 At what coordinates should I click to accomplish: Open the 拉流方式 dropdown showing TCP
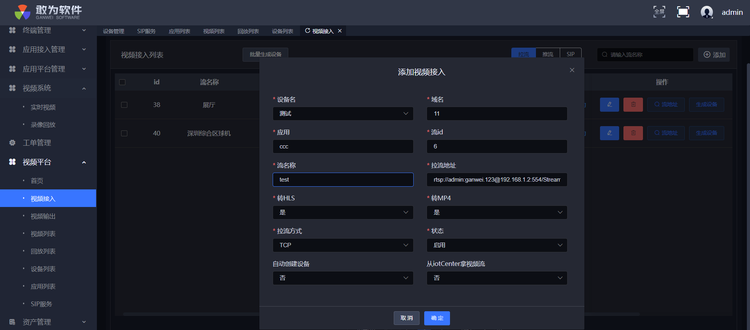pos(343,245)
